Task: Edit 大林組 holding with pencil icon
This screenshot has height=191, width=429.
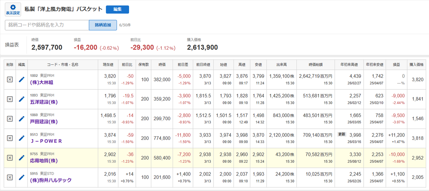Action: (21, 79)
